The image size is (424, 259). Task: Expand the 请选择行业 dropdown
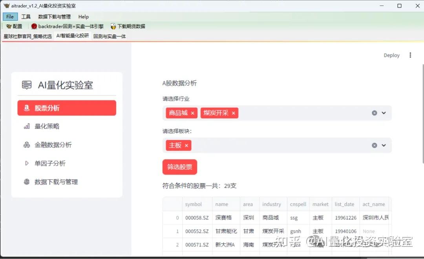384,112
